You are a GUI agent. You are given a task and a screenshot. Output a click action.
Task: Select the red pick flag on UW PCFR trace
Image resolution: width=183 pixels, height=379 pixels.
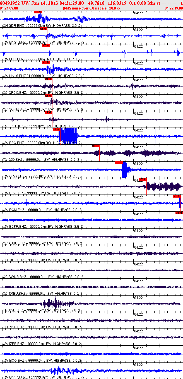point(179,213)
